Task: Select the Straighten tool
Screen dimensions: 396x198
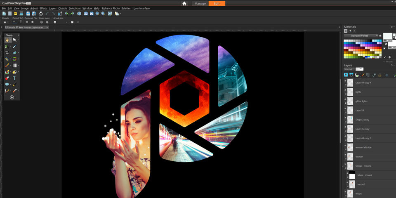Action: point(15,53)
